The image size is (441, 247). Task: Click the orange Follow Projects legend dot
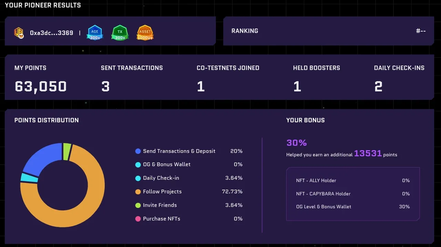tap(138, 192)
